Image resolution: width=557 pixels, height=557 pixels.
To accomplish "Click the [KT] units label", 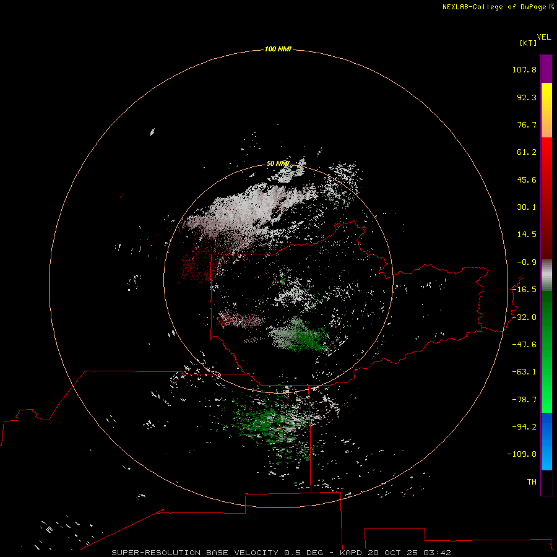I will [x=529, y=43].
